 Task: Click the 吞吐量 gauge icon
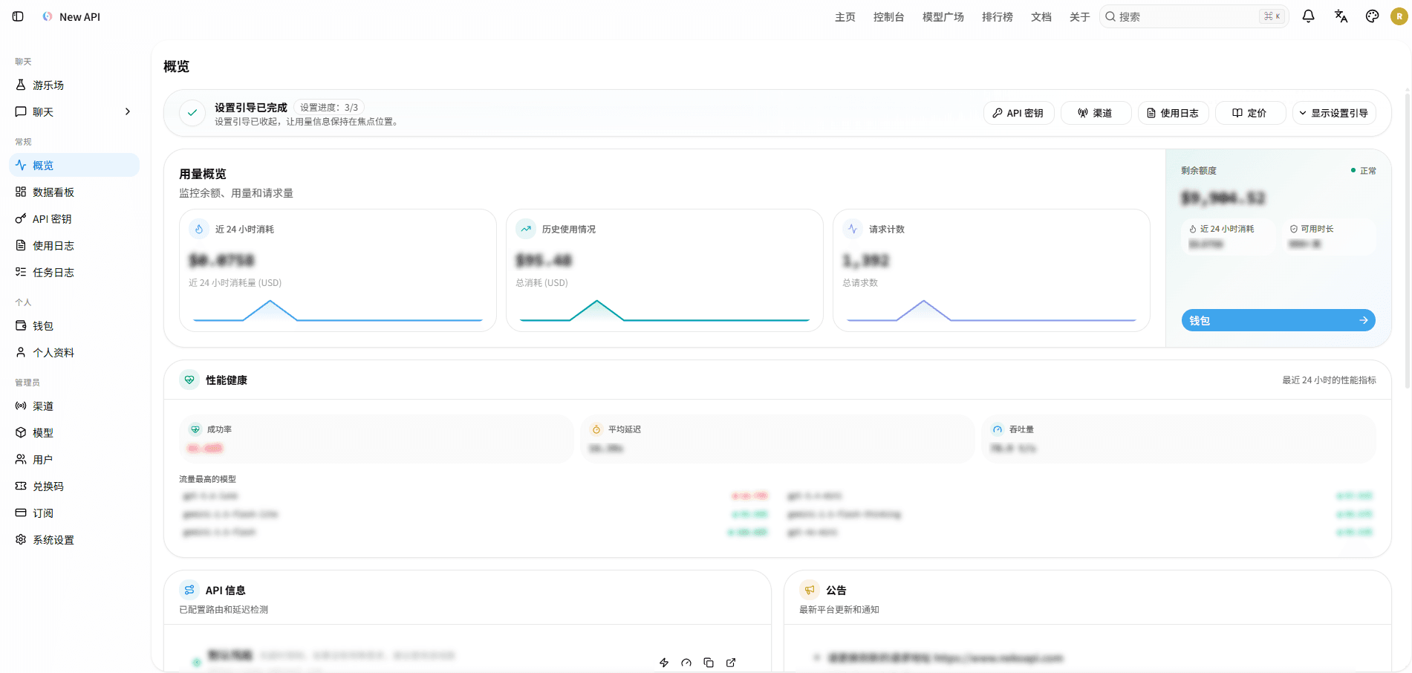coord(998,429)
